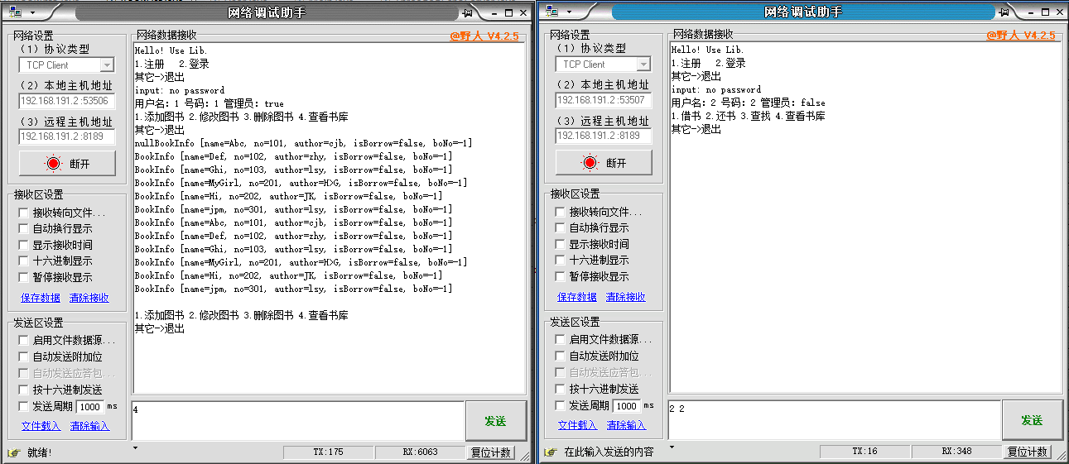
Task: Reset counters with 复位计数 in left window
Action: [x=492, y=452]
